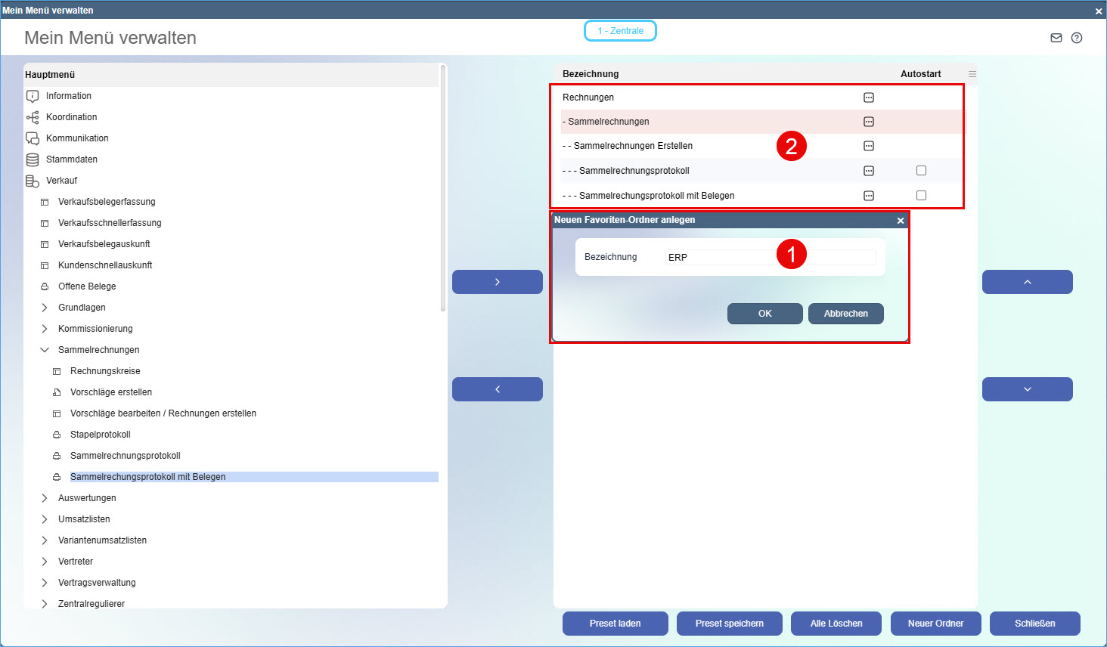Screen dimensions: 1107x647
Task: Select Stapelprotokoll menu entry
Action: tap(101, 435)
